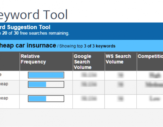Click blurred Google volume in first row
The height and width of the screenshot is (127, 163).
pyautogui.click(x=89, y=75)
